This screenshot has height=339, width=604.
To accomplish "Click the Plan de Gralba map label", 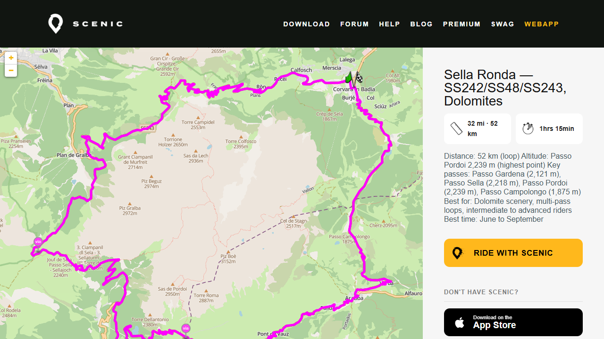I will [x=73, y=155].
